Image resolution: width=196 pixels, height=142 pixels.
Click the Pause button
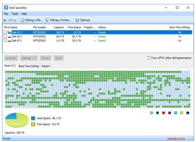point(46,58)
